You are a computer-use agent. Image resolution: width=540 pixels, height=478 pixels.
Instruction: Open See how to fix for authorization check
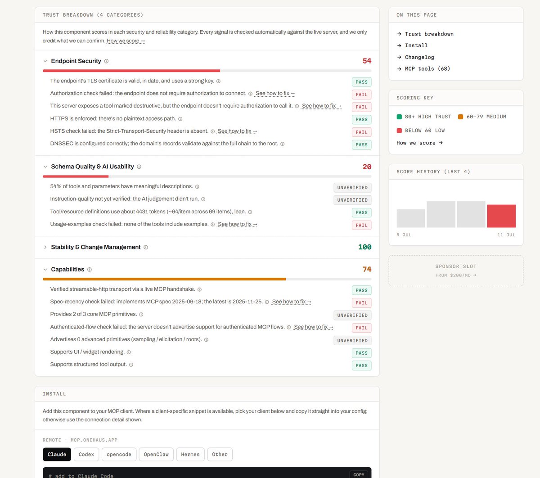[x=275, y=94]
